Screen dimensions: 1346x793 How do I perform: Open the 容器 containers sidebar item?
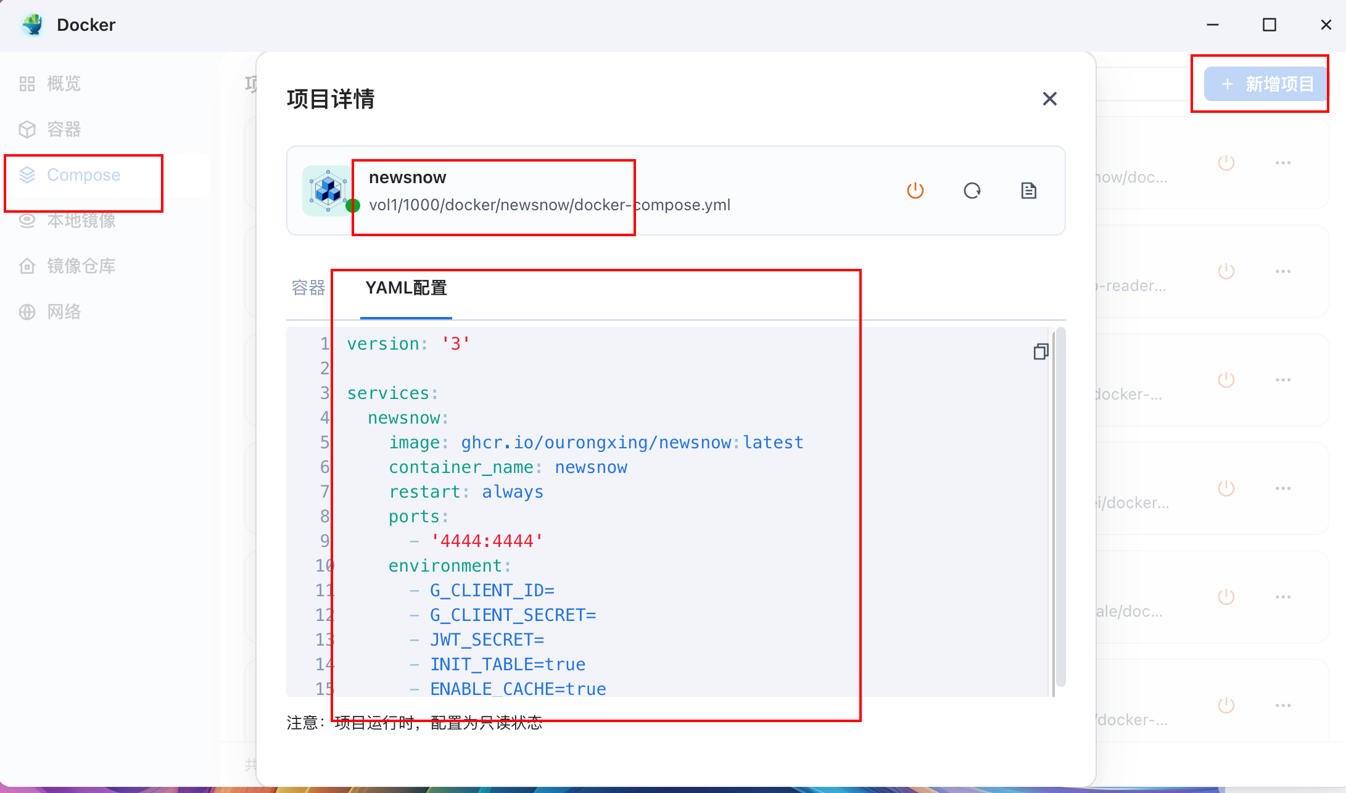click(51, 129)
